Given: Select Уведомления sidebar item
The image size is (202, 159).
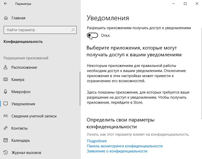Looking at the screenshot, I should click(23, 104).
